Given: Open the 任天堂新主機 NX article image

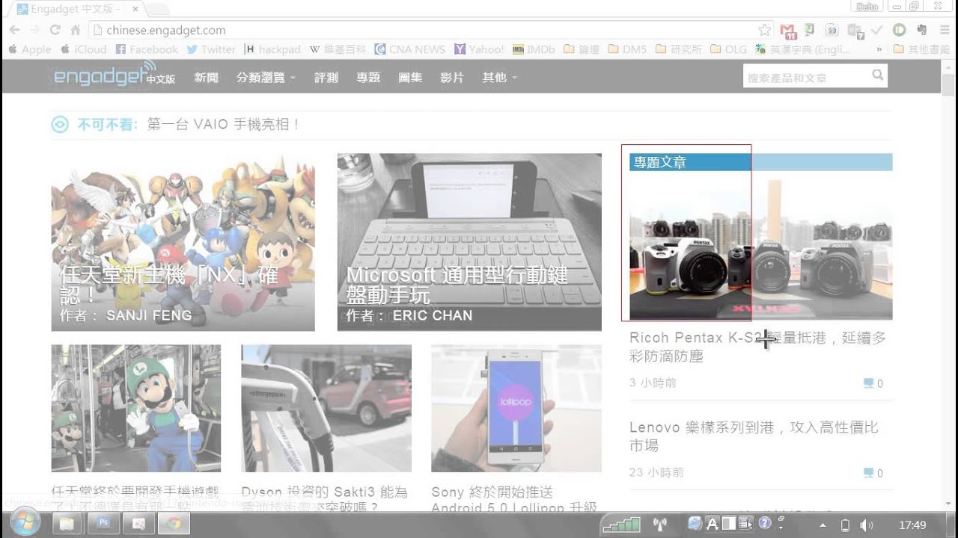Looking at the screenshot, I should [x=183, y=242].
